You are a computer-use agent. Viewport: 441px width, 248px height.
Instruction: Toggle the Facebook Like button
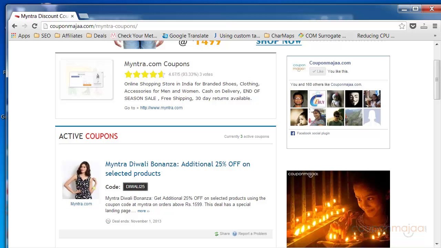click(x=317, y=71)
